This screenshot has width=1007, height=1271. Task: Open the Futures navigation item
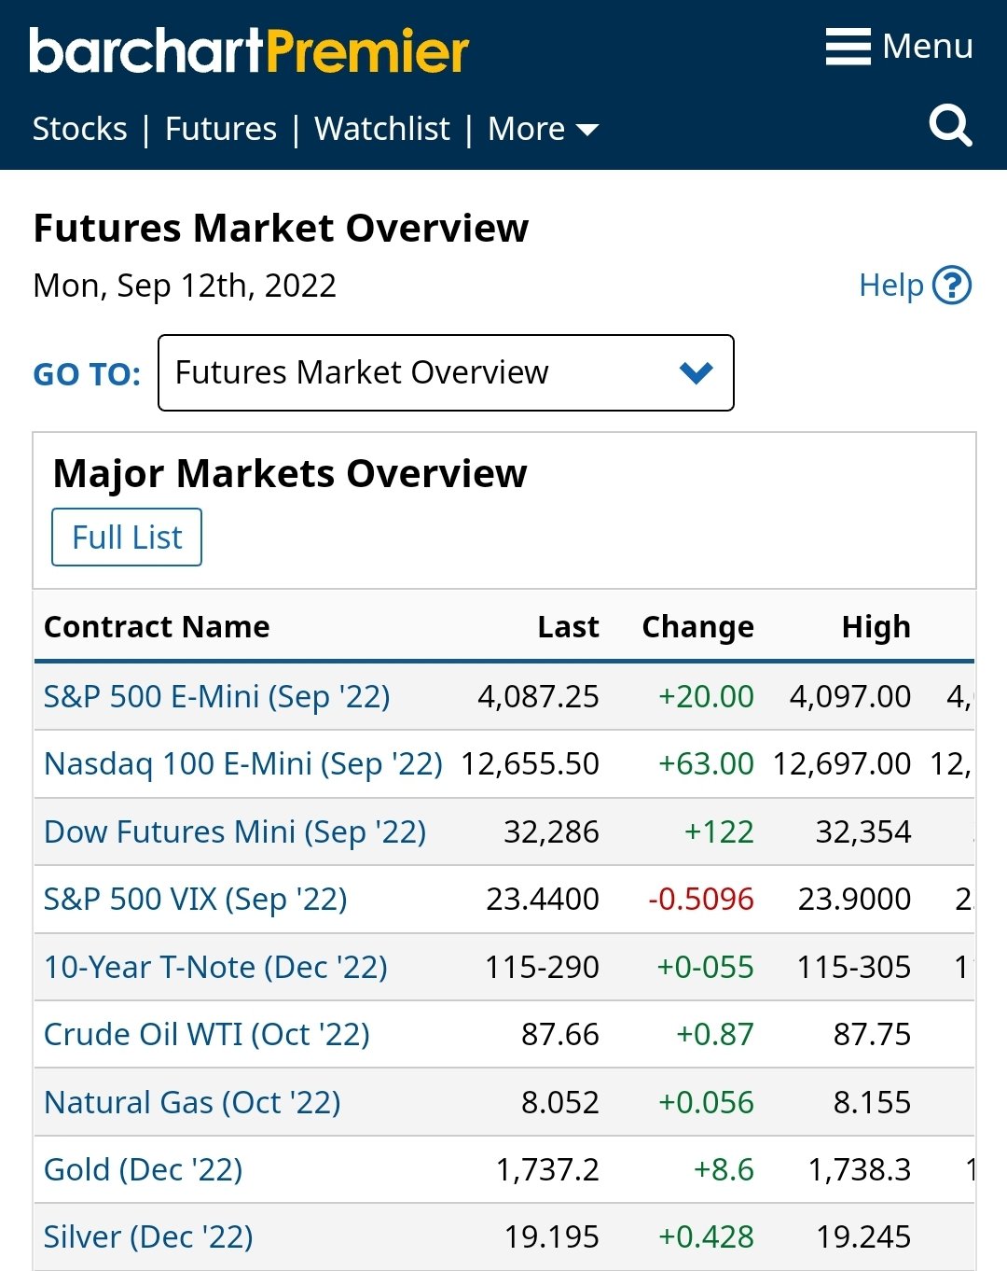[x=221, y=129]
